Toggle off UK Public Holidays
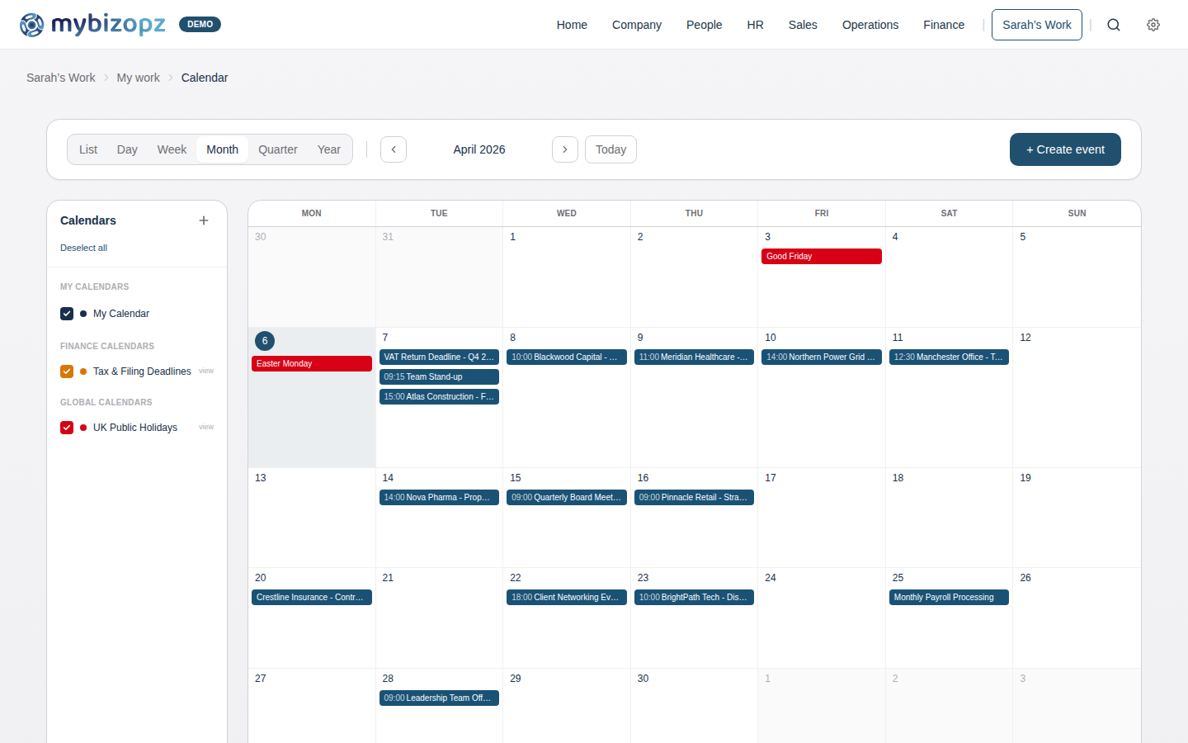 [67, 428]
